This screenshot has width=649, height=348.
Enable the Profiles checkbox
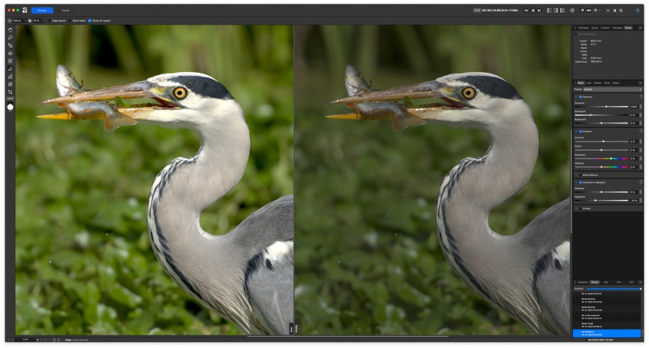(581, 209)
